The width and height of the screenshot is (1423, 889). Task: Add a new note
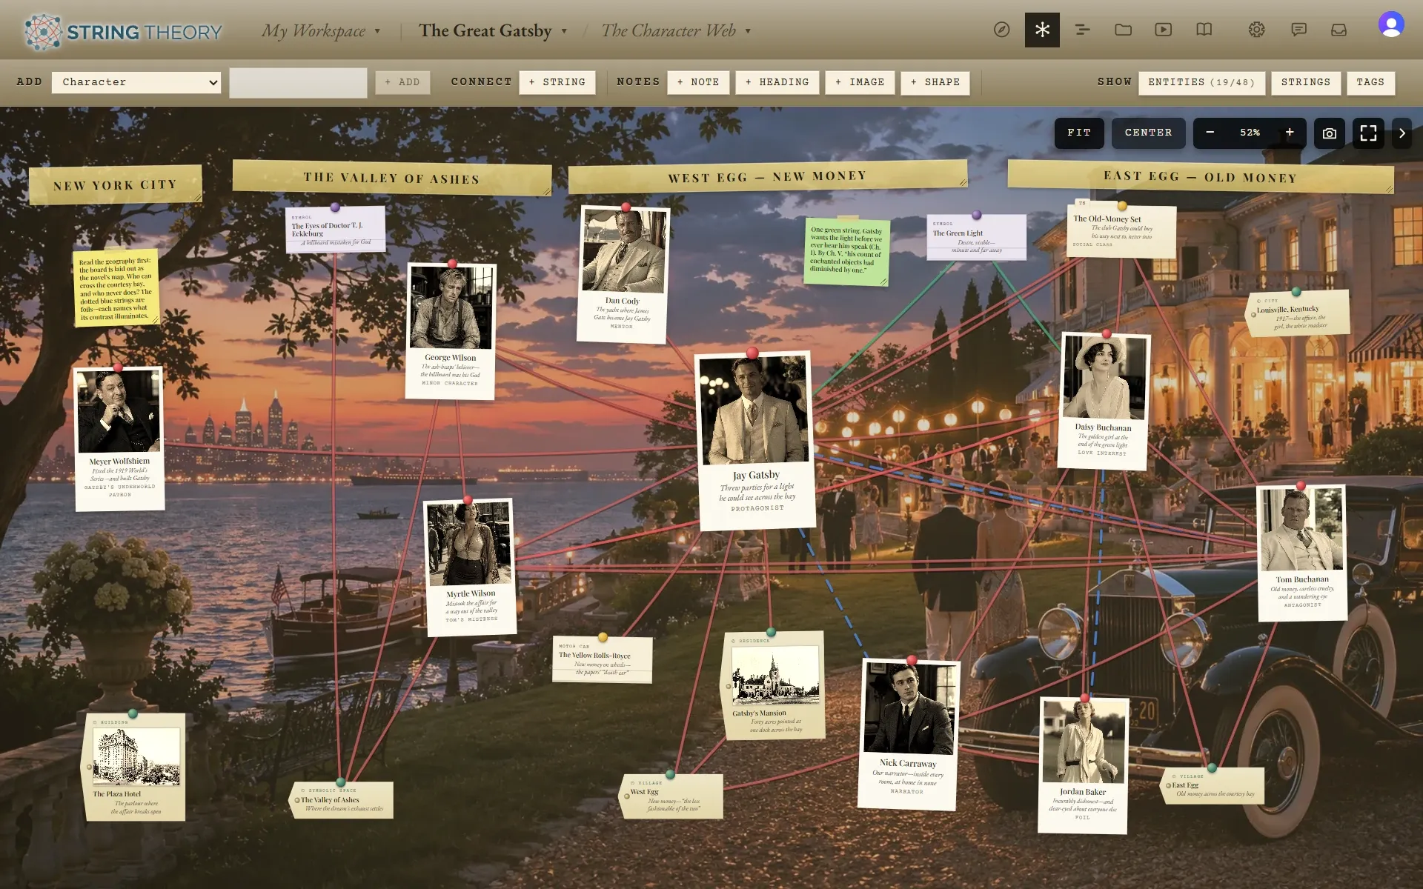[698, 82]
